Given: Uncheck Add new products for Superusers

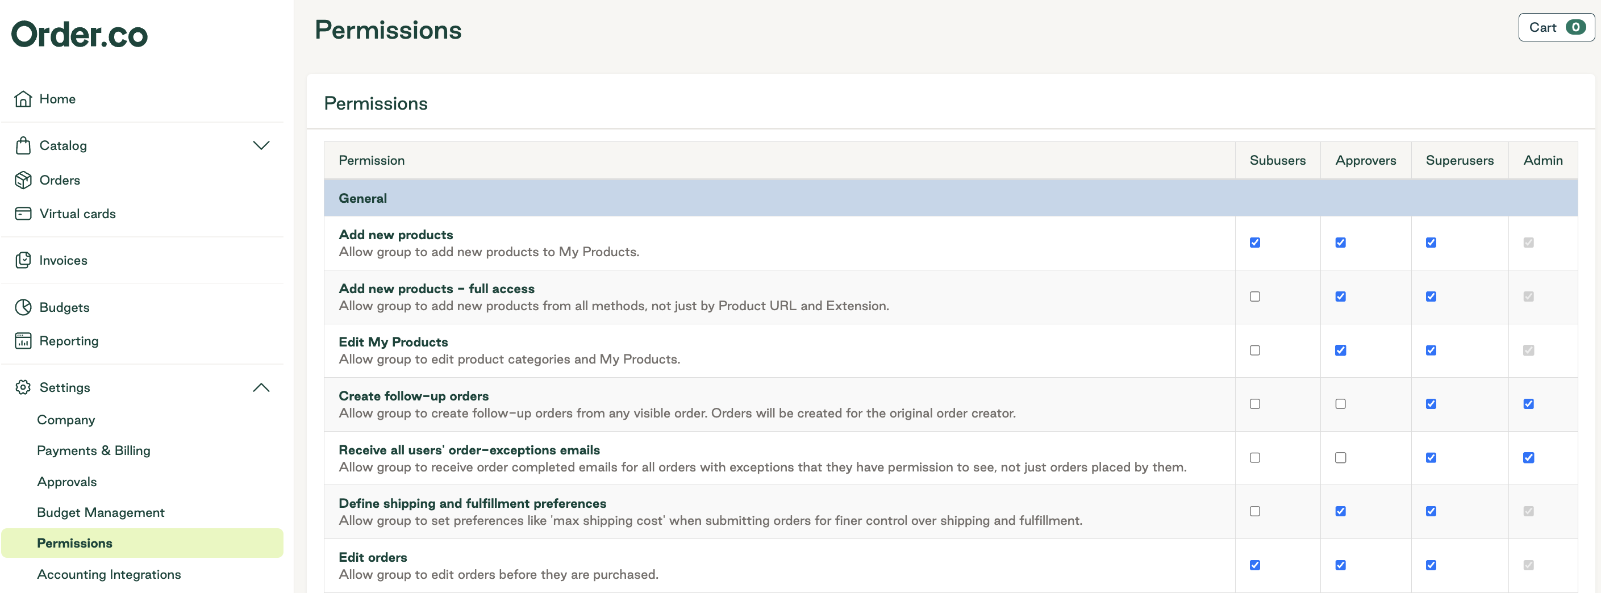Looking at the screenshot, I should tap(1431, 243).
